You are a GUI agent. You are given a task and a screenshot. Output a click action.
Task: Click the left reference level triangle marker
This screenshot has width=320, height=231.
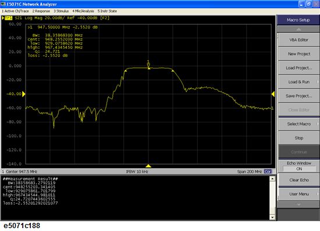coord(24,94)
